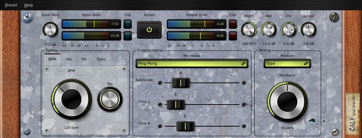This screenshot has height=138, width=362.
Task: Click the Time R slider's left end dot
Action: [x=160, y=126]
